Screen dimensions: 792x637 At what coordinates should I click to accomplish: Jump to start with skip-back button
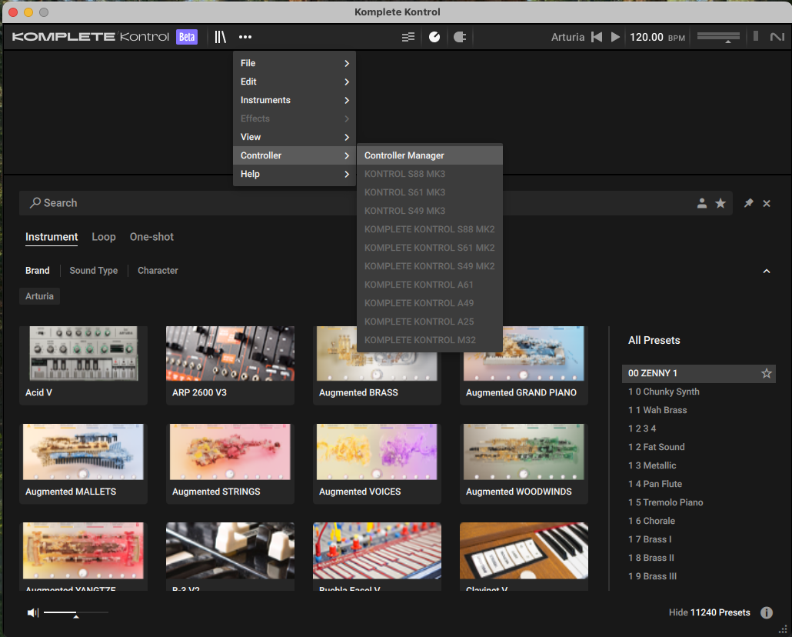point(597,37)
